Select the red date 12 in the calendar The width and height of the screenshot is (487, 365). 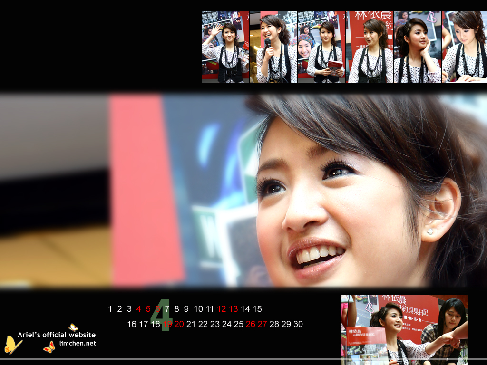point(221,309)
